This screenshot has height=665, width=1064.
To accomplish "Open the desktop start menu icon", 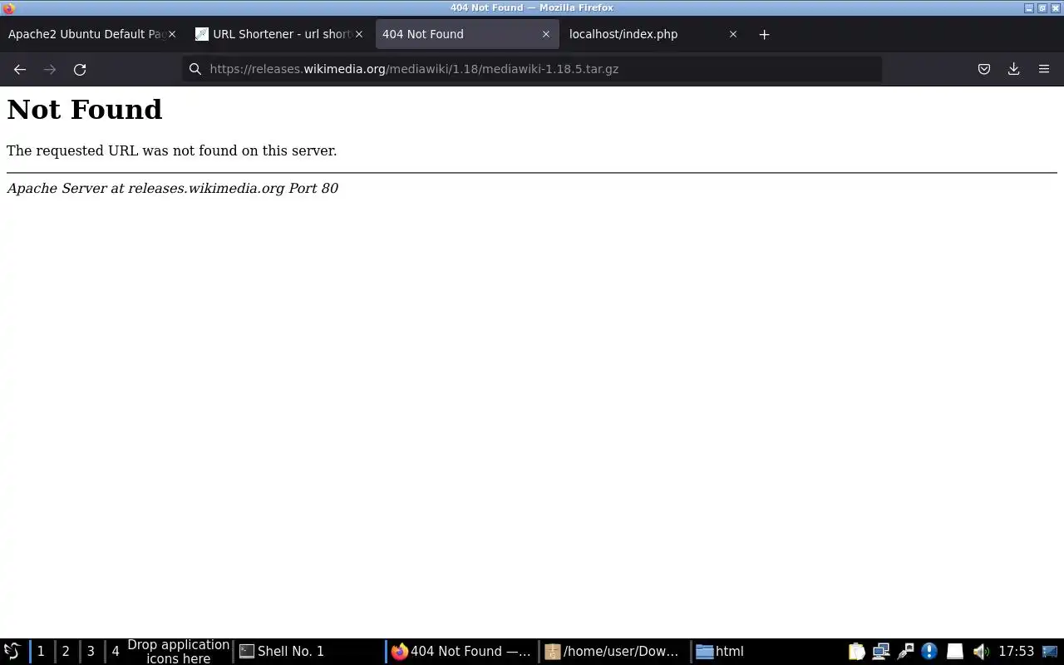I will (x=12, y=652).
